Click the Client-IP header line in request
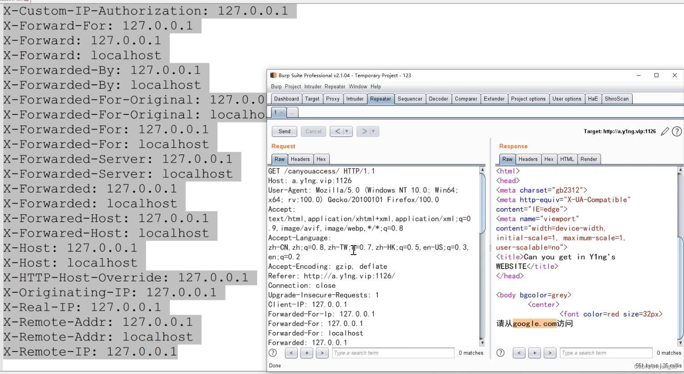684x374 pixels. (x=308, y=305)
